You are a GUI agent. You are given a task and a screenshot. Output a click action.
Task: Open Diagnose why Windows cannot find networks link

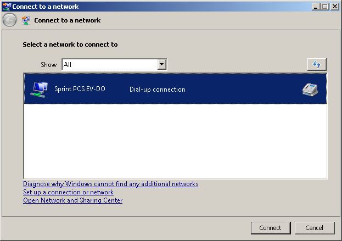click(110, 184)
